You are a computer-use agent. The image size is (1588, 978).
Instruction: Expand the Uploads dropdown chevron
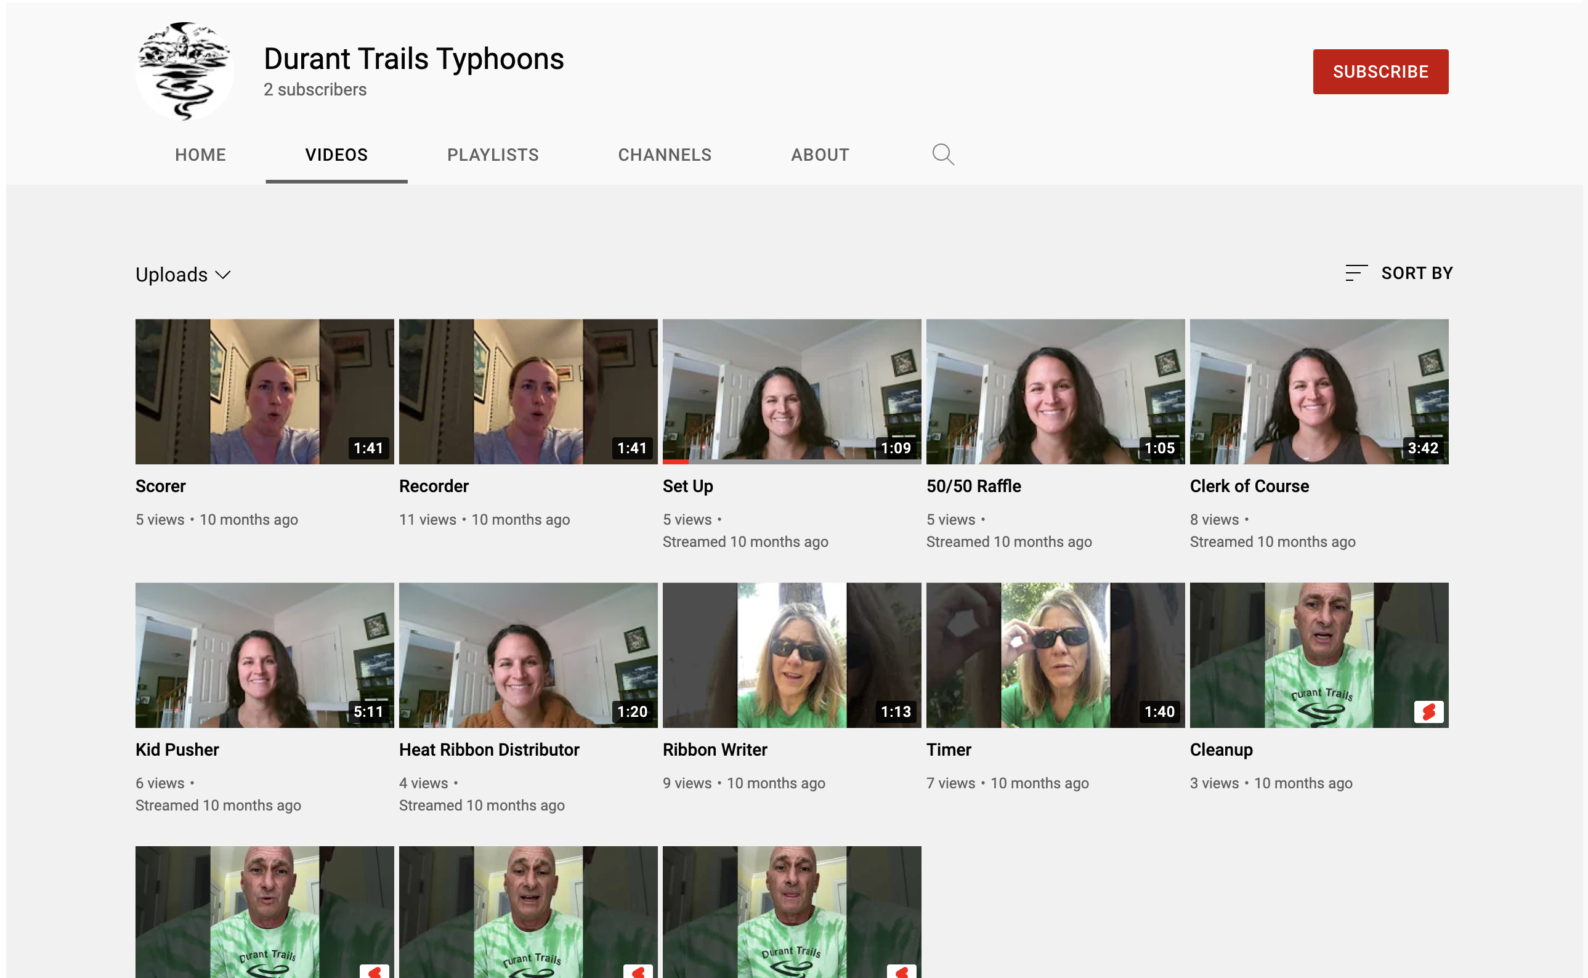coord(223,275)
